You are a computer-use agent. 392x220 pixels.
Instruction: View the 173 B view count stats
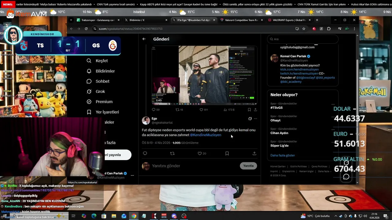coord(229,110)
